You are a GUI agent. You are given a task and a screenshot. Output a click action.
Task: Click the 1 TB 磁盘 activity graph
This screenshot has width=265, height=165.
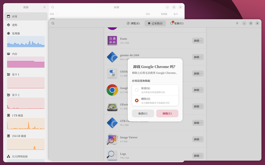[x=26, y=124]
